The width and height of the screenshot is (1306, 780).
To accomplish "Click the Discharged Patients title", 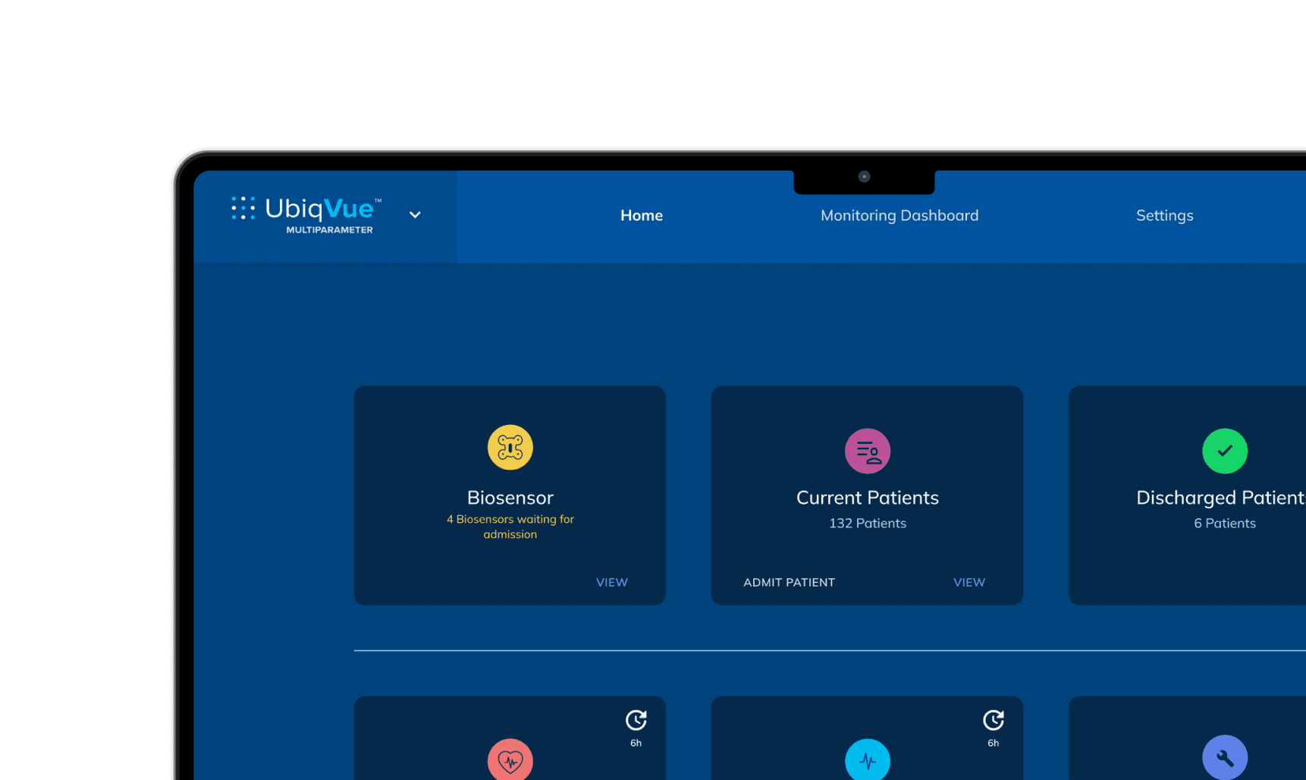I will point(1221,498).
